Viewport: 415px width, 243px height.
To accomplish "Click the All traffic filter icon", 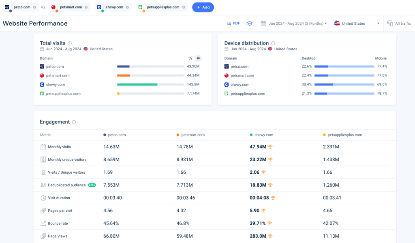I will [x=389, y=23].
